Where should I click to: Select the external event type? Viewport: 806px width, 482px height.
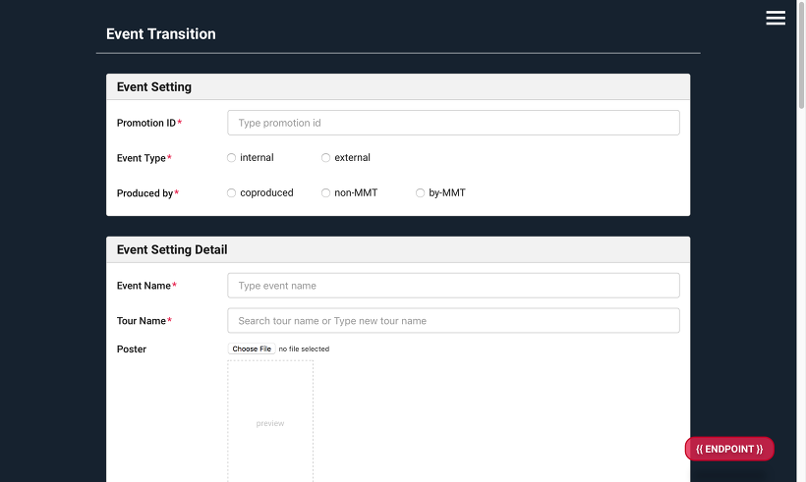click(x=326, y=158)
